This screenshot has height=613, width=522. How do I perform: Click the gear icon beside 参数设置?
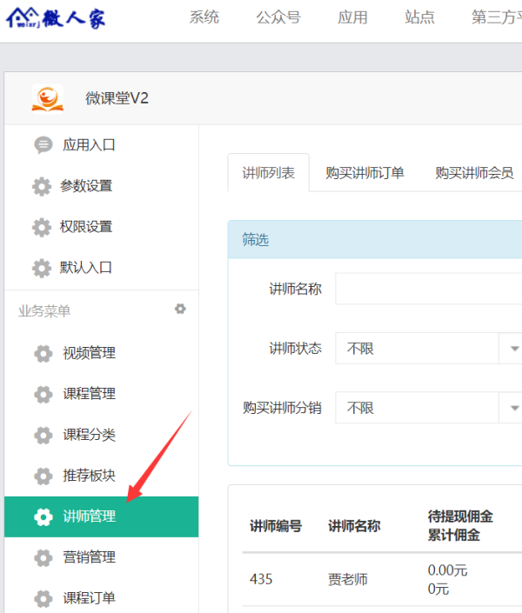pos(42,186)
